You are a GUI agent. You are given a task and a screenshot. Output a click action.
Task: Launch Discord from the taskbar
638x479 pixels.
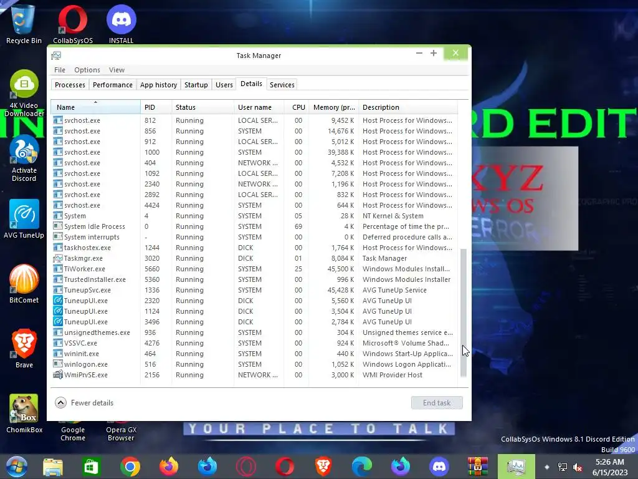(x=439, y=467)
